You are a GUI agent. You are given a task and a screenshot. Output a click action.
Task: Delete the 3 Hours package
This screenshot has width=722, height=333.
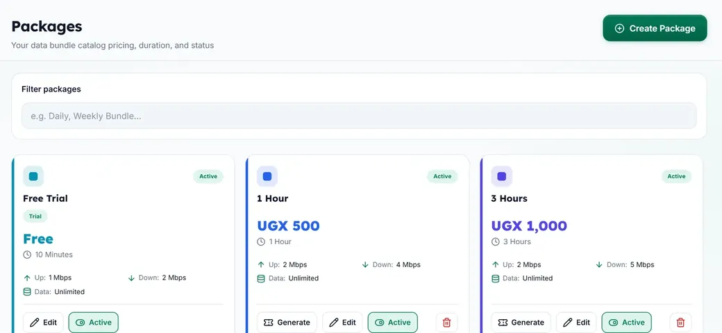pos(680,323)
